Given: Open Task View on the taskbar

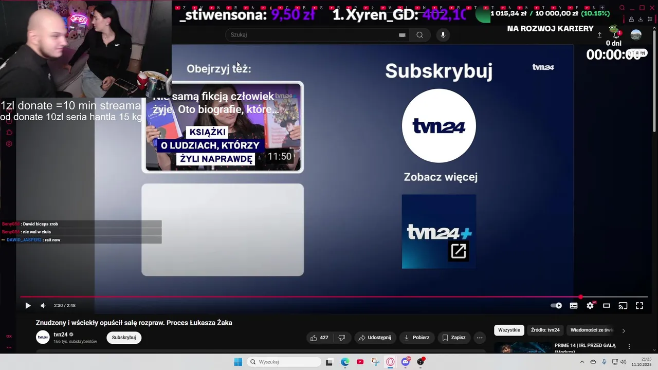Looking at the screenshot, I should 329,362.
